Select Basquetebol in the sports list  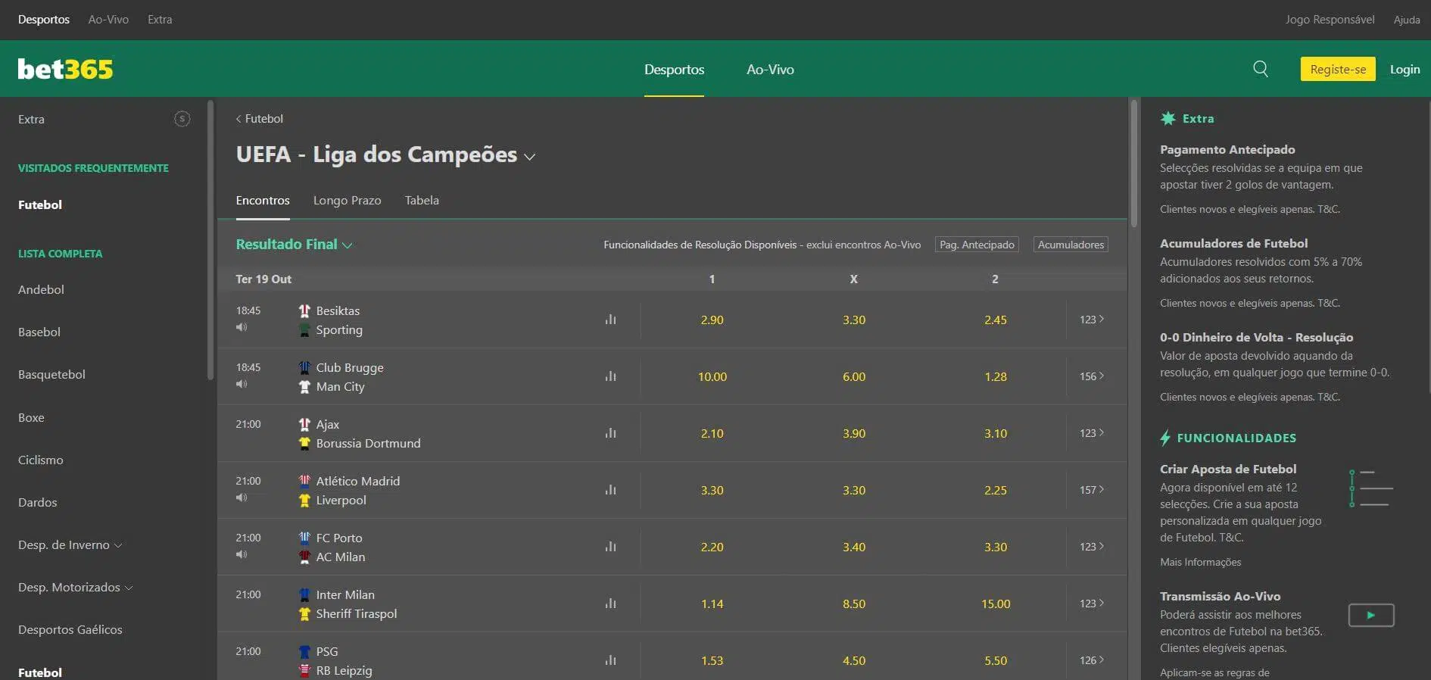pos(51,374)
